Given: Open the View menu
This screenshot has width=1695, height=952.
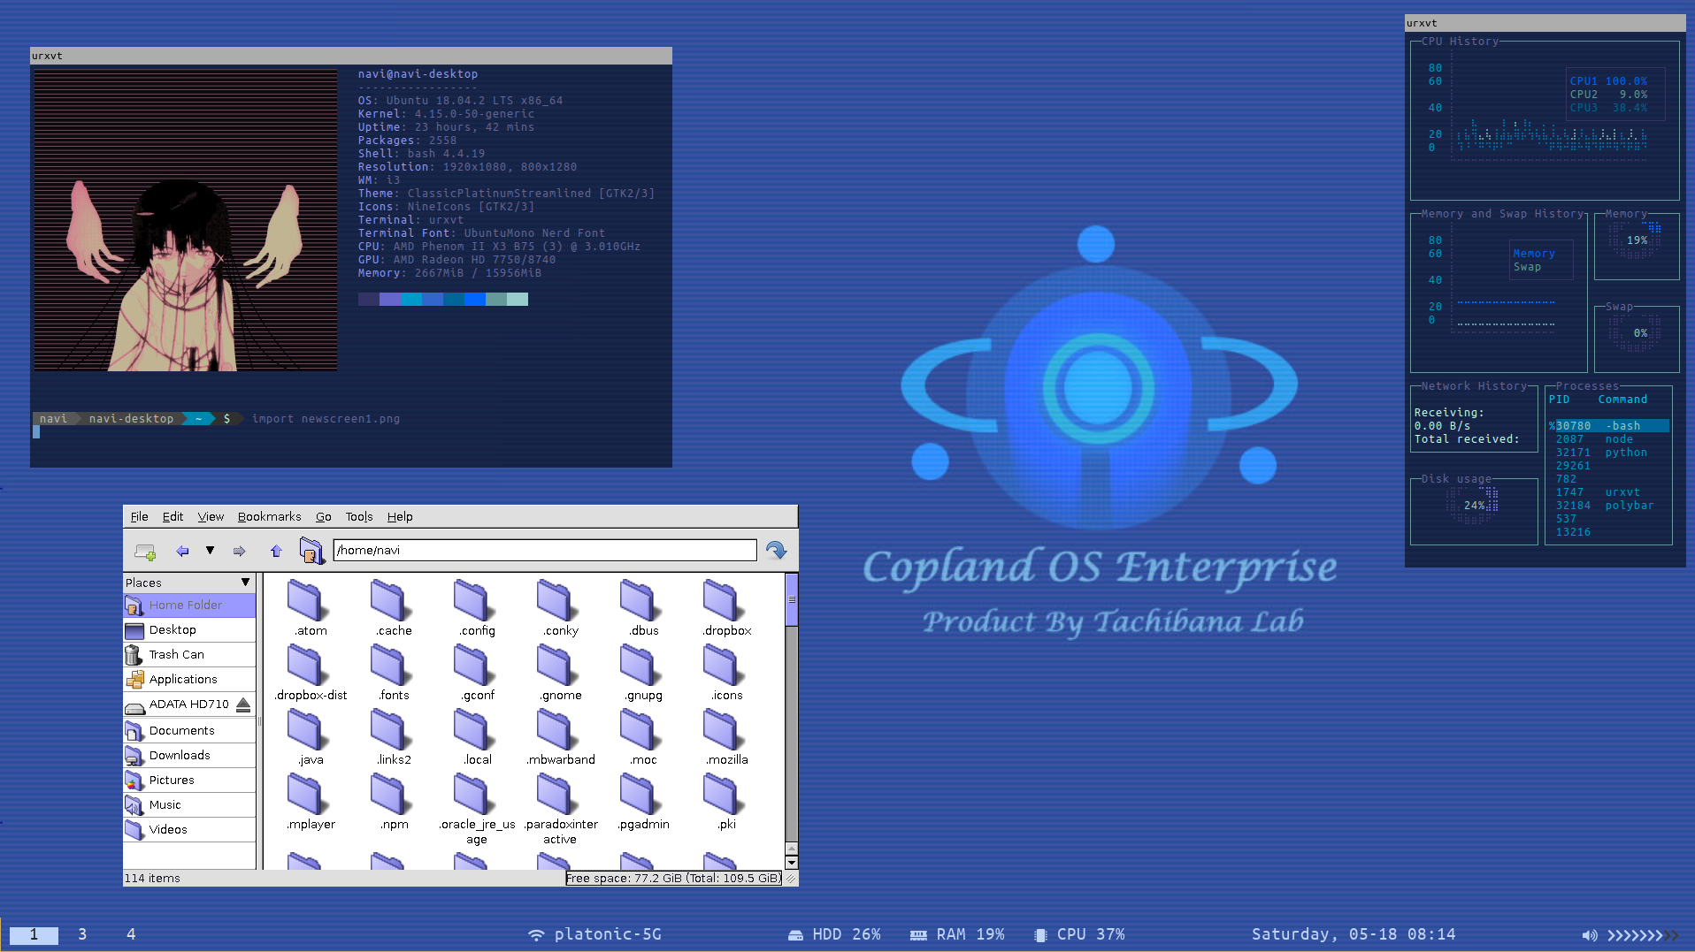Looking at the screenshot, I should click(211, 517).
